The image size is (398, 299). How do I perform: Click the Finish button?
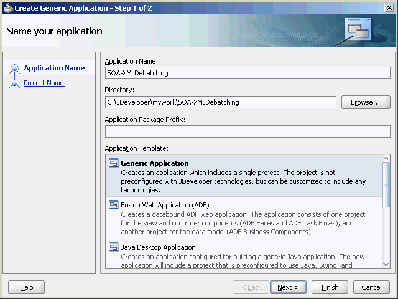click(330, 287)
